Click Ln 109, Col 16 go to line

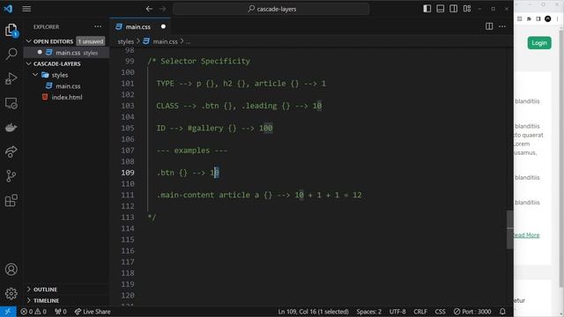pos(313,311)
